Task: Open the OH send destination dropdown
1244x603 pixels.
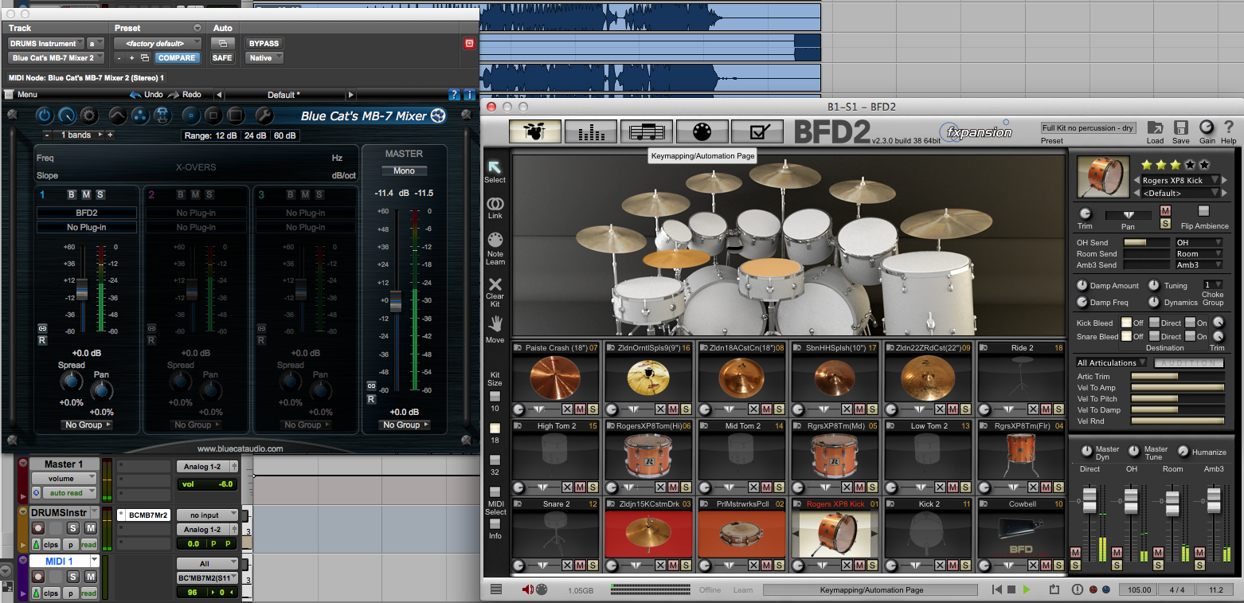Action: (1199, 242)
